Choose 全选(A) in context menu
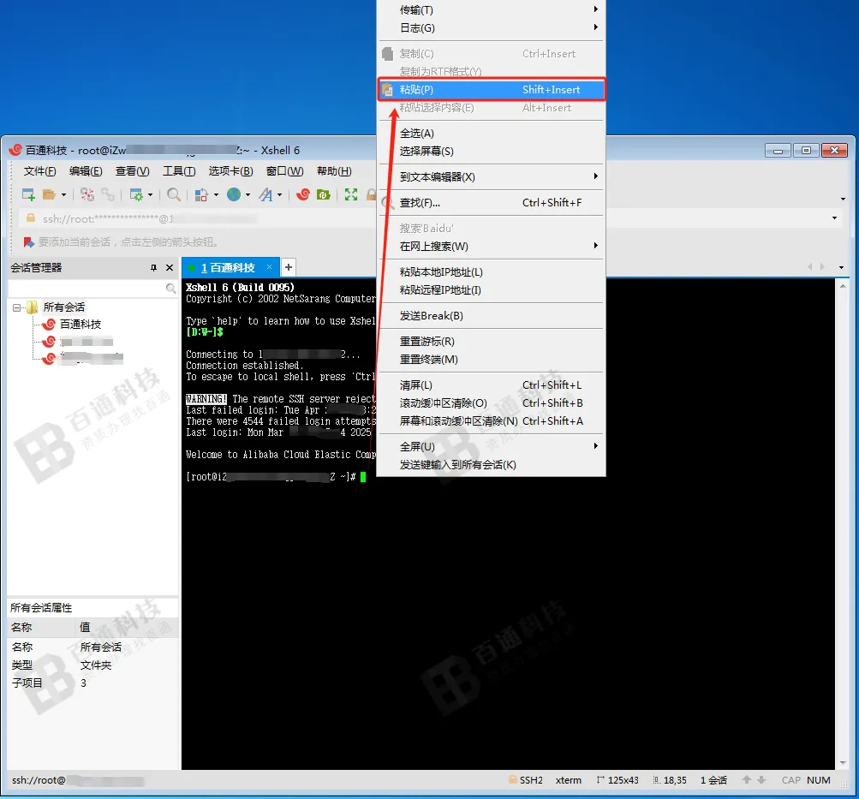This screenshot has width=859, height=799. click(492, 133)
